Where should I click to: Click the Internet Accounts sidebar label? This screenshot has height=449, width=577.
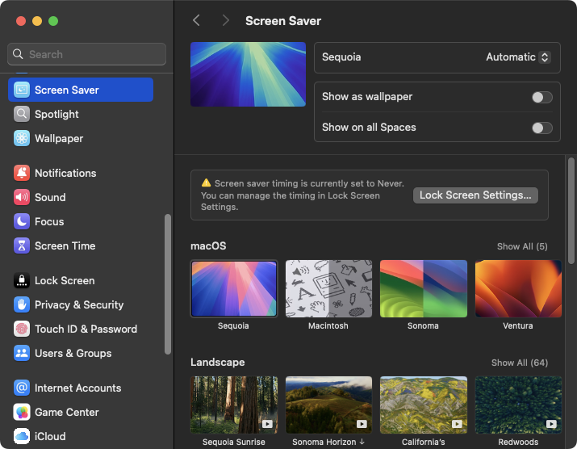78,388
